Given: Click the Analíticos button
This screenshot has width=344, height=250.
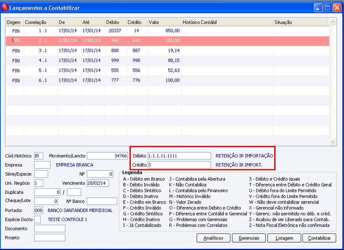Looking at the screenshot, I should click(213, 238).
